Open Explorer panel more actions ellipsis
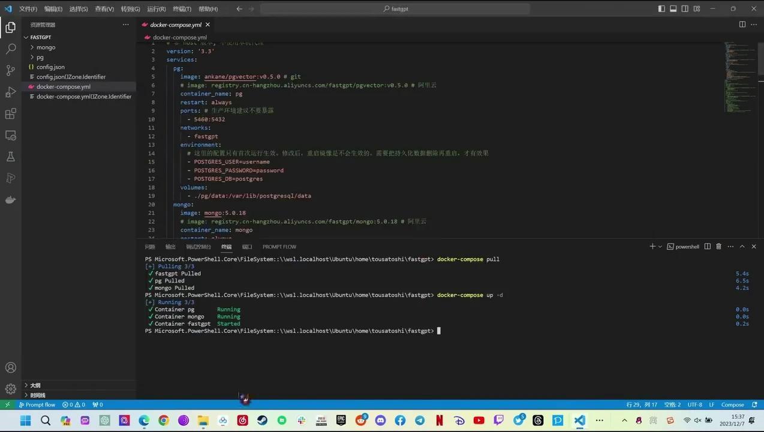Screen dimensions: 764x432 (125, 25)
